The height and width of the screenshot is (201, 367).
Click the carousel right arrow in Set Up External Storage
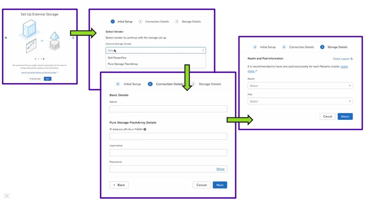coord(73,38)
